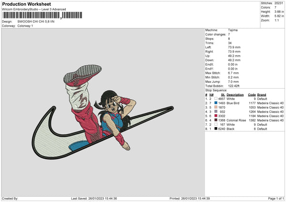The width and height of the screenshot is (286, 202).
Task: Click the white swatch in stop row 7
Action: [x=216, y=124]
